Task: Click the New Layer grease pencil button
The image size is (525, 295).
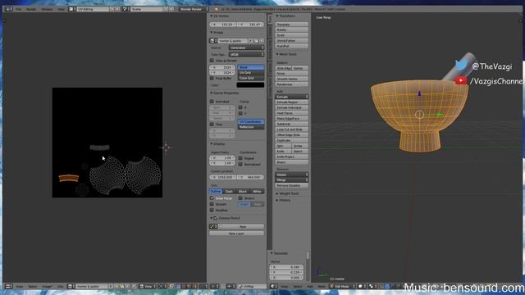Action: tap(237, 234)
